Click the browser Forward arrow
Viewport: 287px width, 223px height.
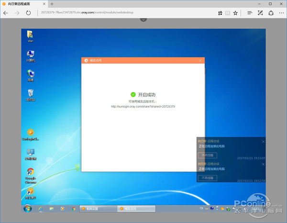click(17, 13)
